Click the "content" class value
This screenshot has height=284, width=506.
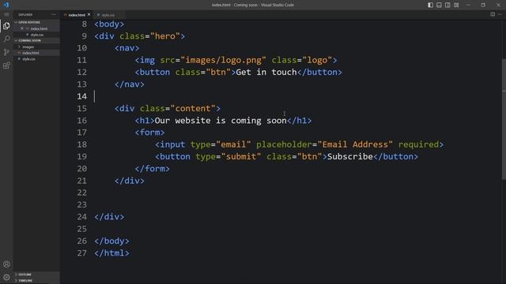tap(193, 109)
